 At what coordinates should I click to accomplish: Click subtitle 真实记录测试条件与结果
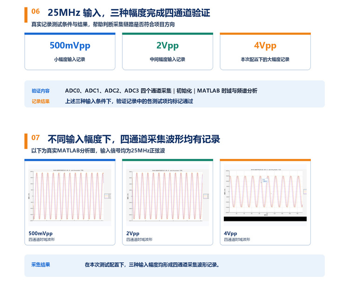[60, 24]
